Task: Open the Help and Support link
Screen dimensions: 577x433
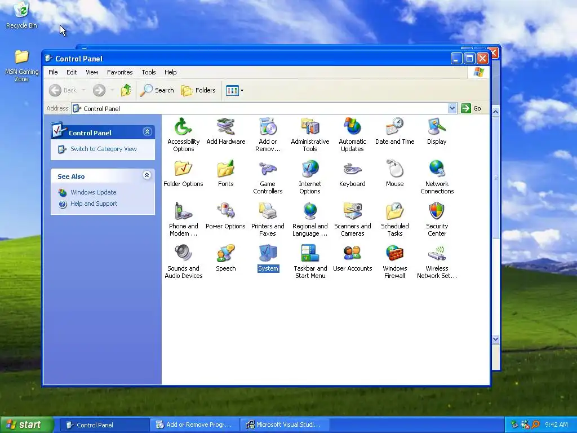Action: click(94, 204)
